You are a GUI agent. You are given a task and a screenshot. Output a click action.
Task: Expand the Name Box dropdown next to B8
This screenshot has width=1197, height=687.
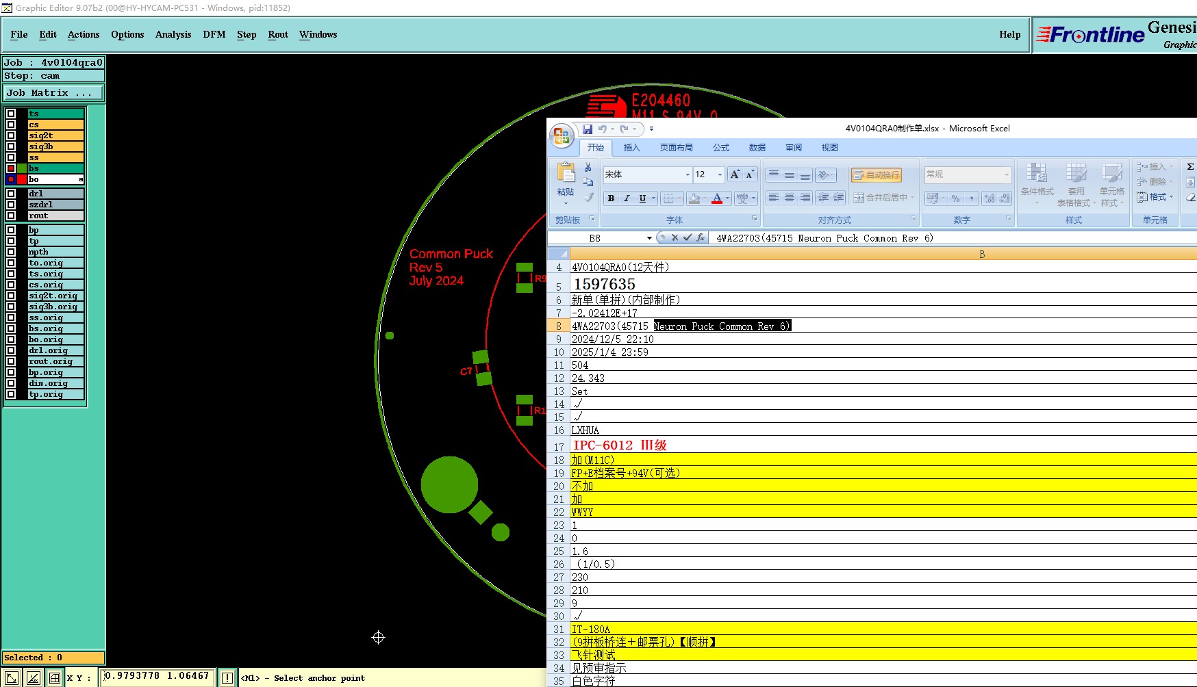pos(649,238)
